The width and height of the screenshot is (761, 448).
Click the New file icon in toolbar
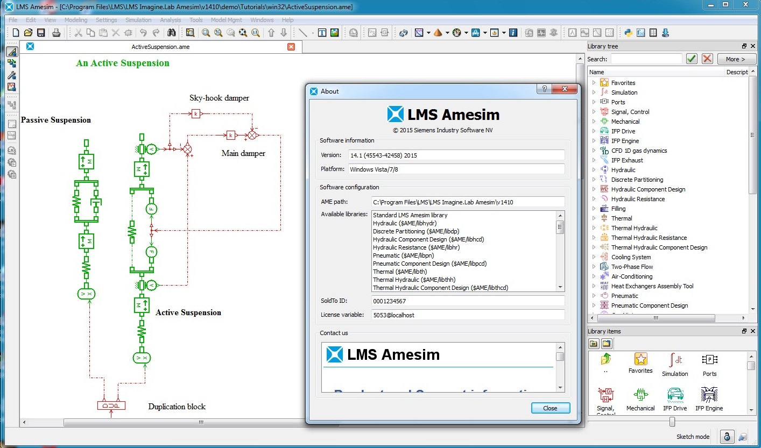[16, 33]
